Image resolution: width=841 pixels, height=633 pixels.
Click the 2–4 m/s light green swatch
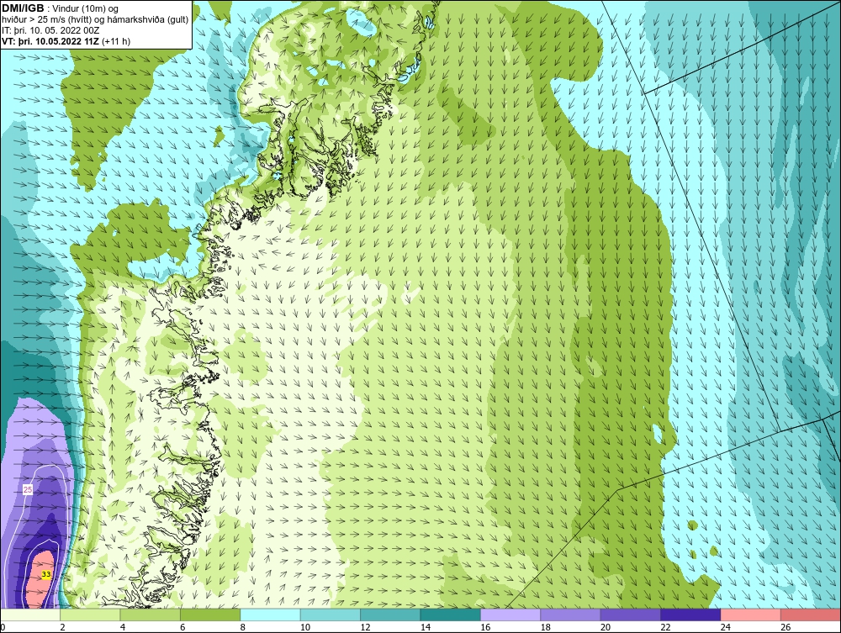(x=90, y=615)
